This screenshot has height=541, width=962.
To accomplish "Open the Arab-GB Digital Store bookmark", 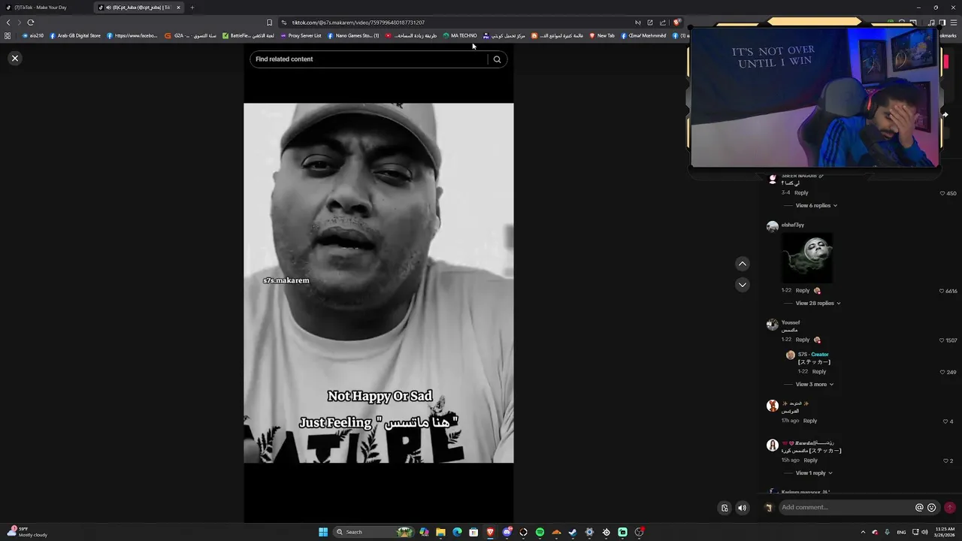I will pos(75,35).
